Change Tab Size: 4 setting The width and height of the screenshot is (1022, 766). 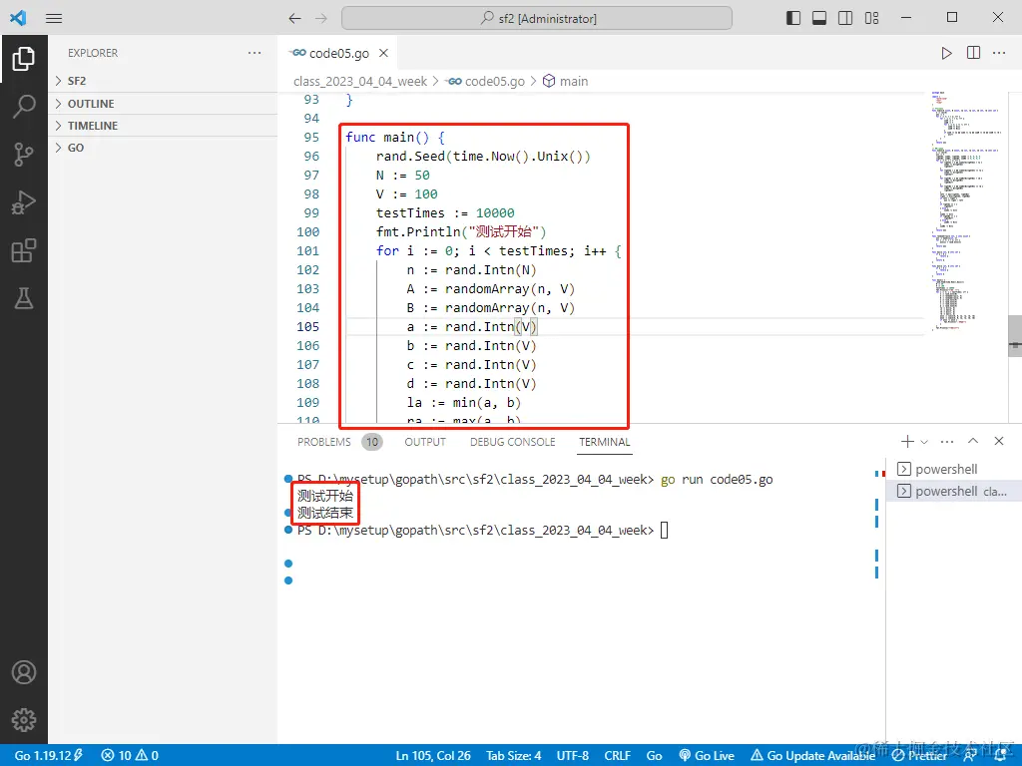[514, 756]
